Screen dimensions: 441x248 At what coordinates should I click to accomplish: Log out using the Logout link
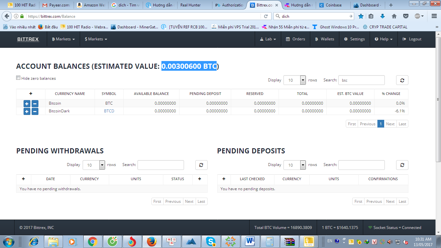pyautogui.click(x=412, y=39)
